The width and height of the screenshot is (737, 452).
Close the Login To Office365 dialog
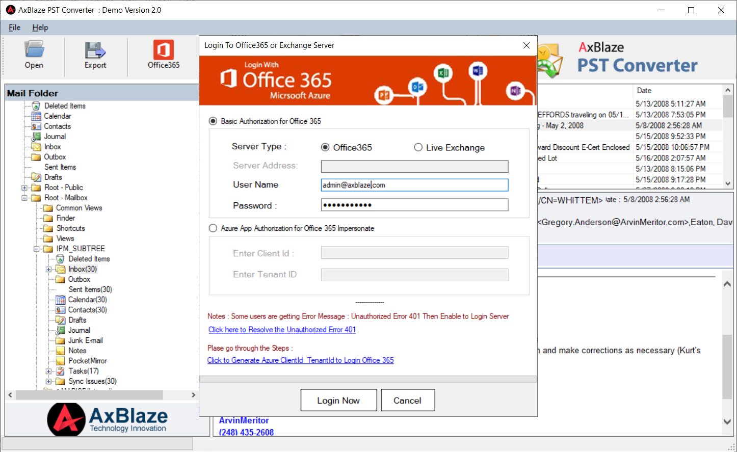pos(527,45)
